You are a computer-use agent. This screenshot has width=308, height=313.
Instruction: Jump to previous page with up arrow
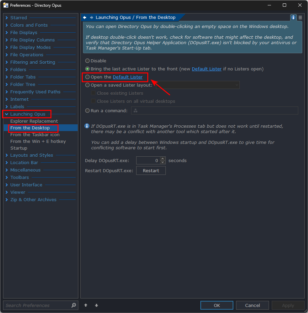86,305
